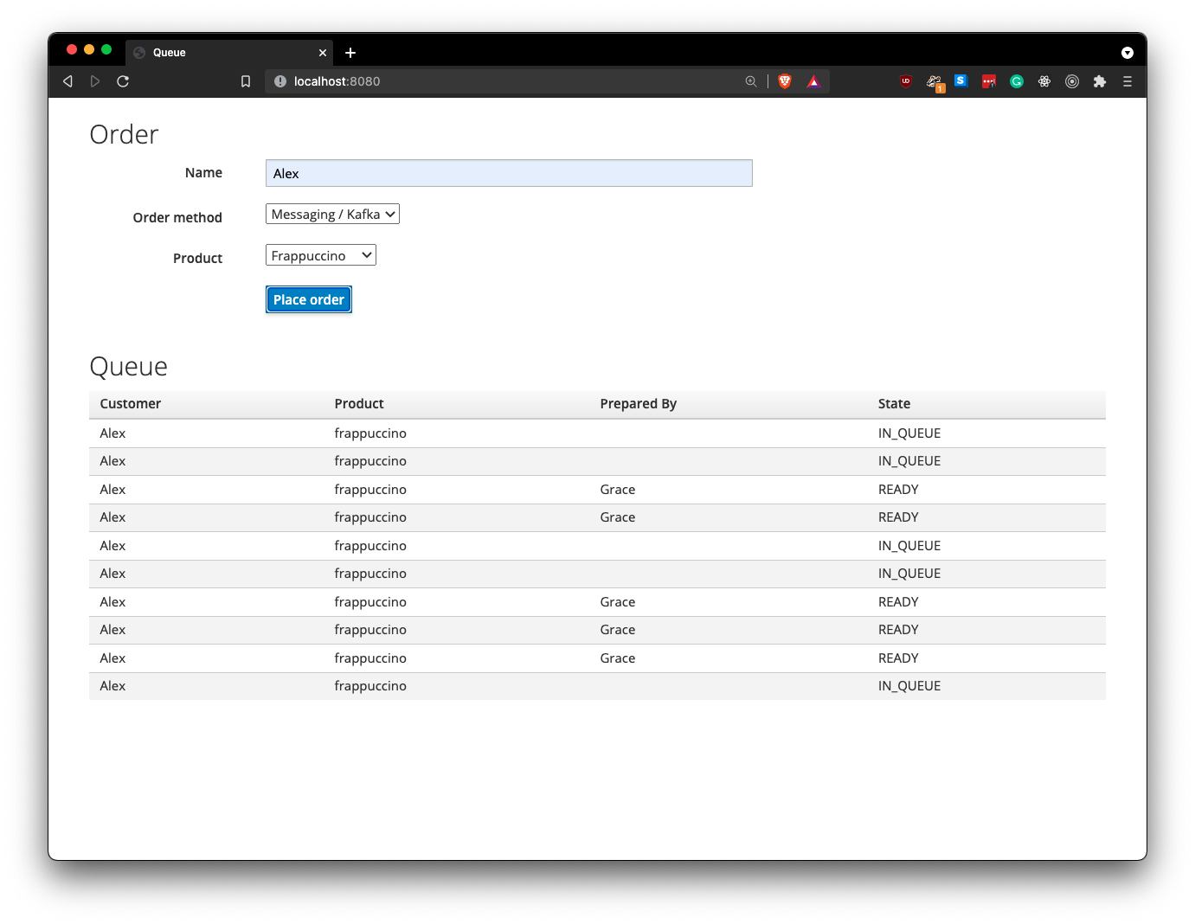The width and height of the screenshot is (1195, 924).
Task: Open the Product dropdown showing Frappuccino
Action: (x=321, y=255)
